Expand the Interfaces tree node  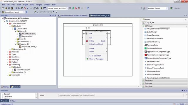coord(7,52)
